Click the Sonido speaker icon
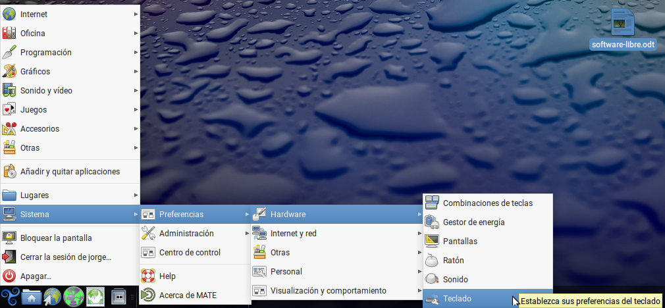The height and width of the screenshot is (308, 665). (x=432, y=280)
